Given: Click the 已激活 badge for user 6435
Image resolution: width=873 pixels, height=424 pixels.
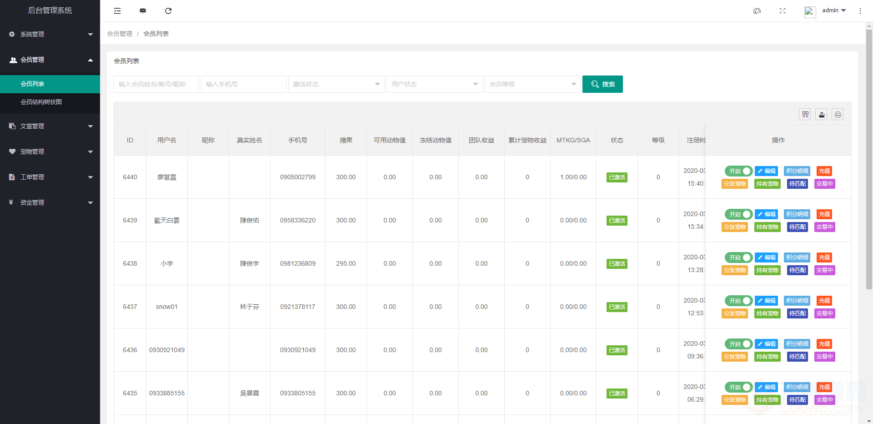Looking at the screenshot, I should pyautogui.click(x=617, y=394).
